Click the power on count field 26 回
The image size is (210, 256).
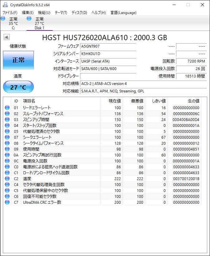192,68
